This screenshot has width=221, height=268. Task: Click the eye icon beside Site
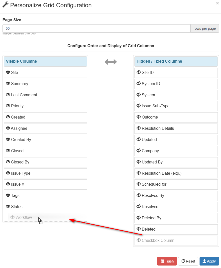[x=8, y=72]
